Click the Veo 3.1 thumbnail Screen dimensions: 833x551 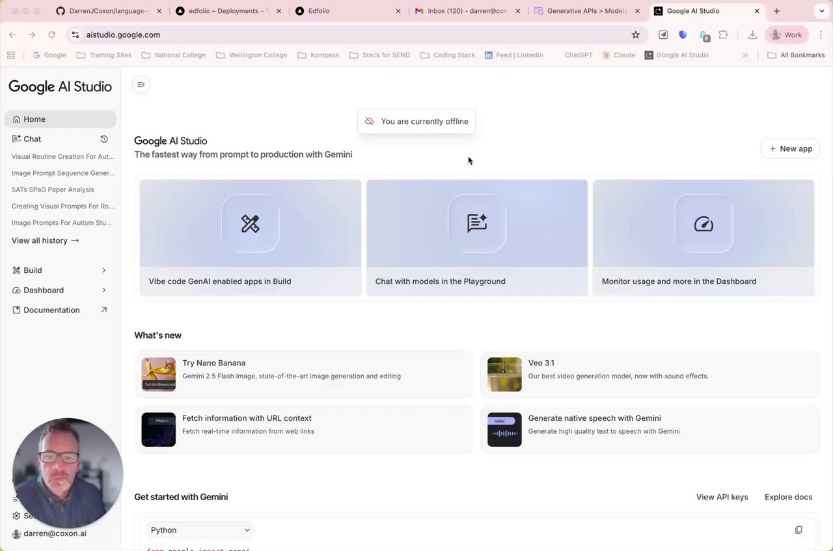point(504,374)
